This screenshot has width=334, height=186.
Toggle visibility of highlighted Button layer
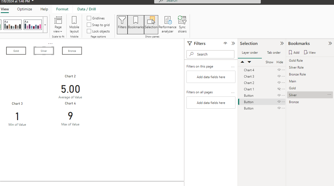(279, 102)
